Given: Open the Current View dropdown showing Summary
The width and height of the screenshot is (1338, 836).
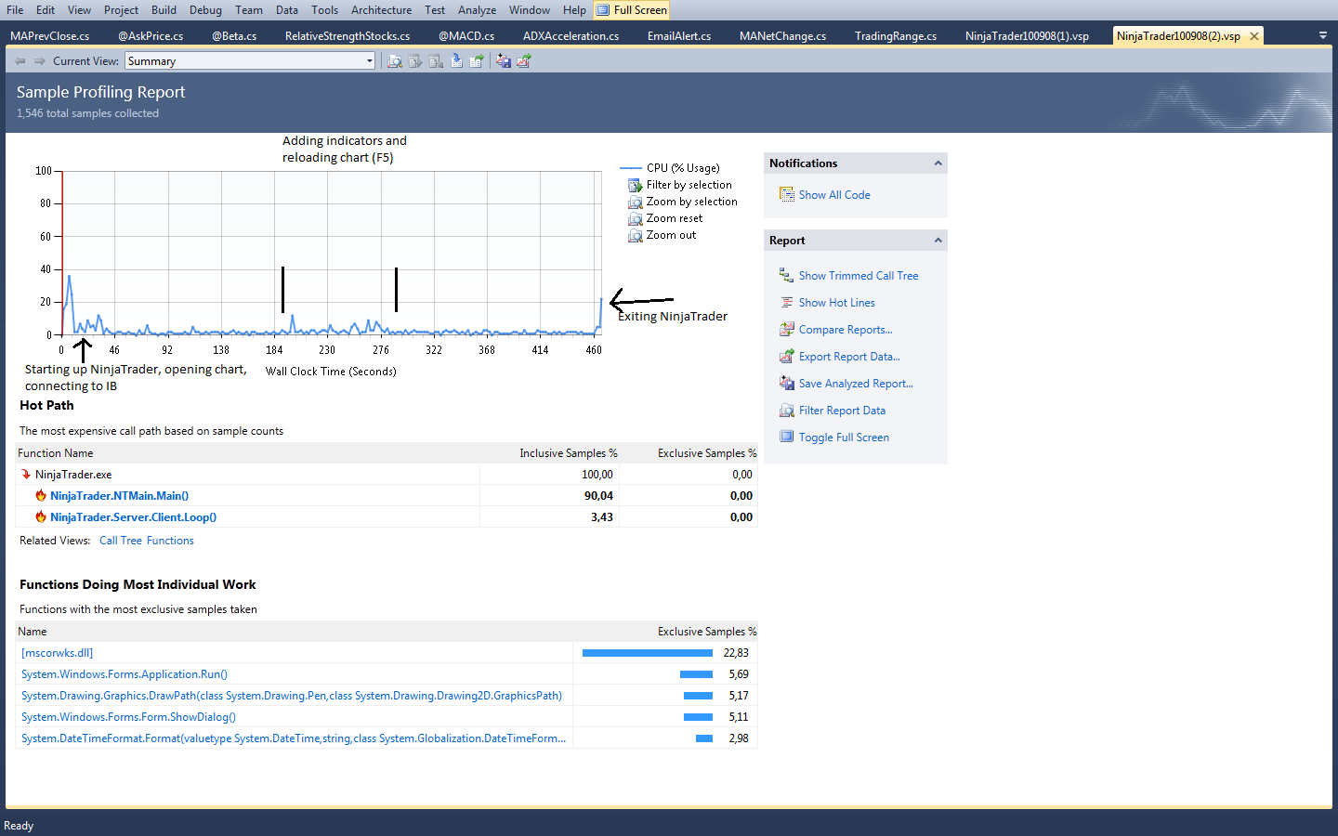Looking at the screenshot, I should click(x=250, y=61).
